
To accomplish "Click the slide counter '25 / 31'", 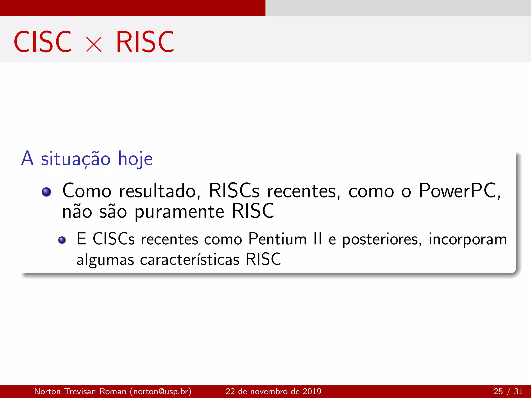I will pyautogui.click(x=508, y=391).
